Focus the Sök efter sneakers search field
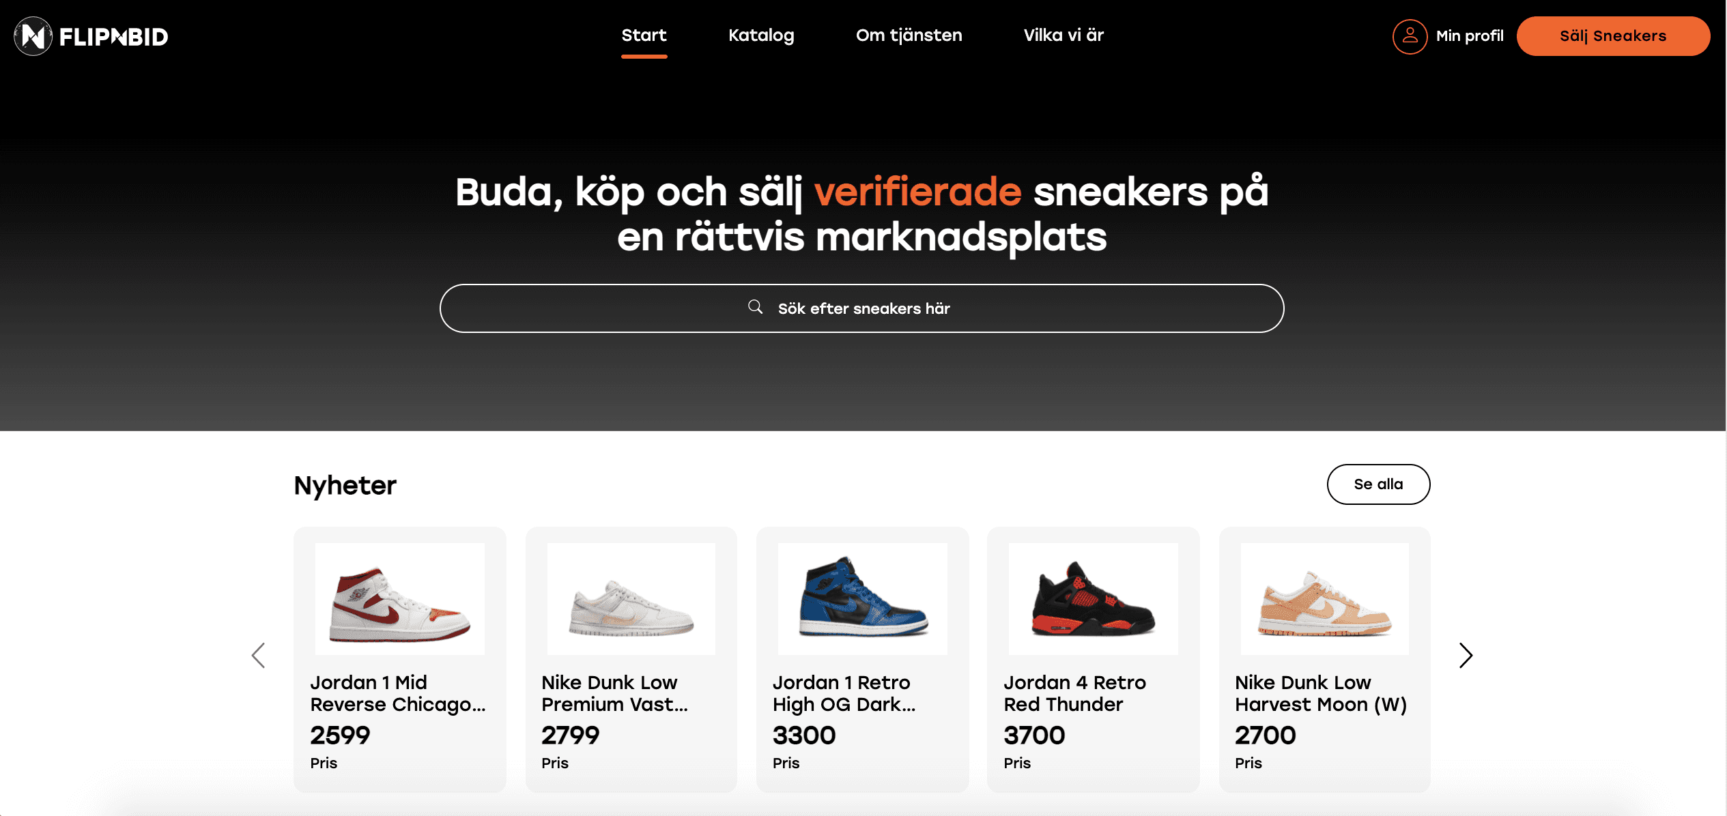The width and height of the screenshot is (1727, 816). pyautogui.click(x=861, y=308)
